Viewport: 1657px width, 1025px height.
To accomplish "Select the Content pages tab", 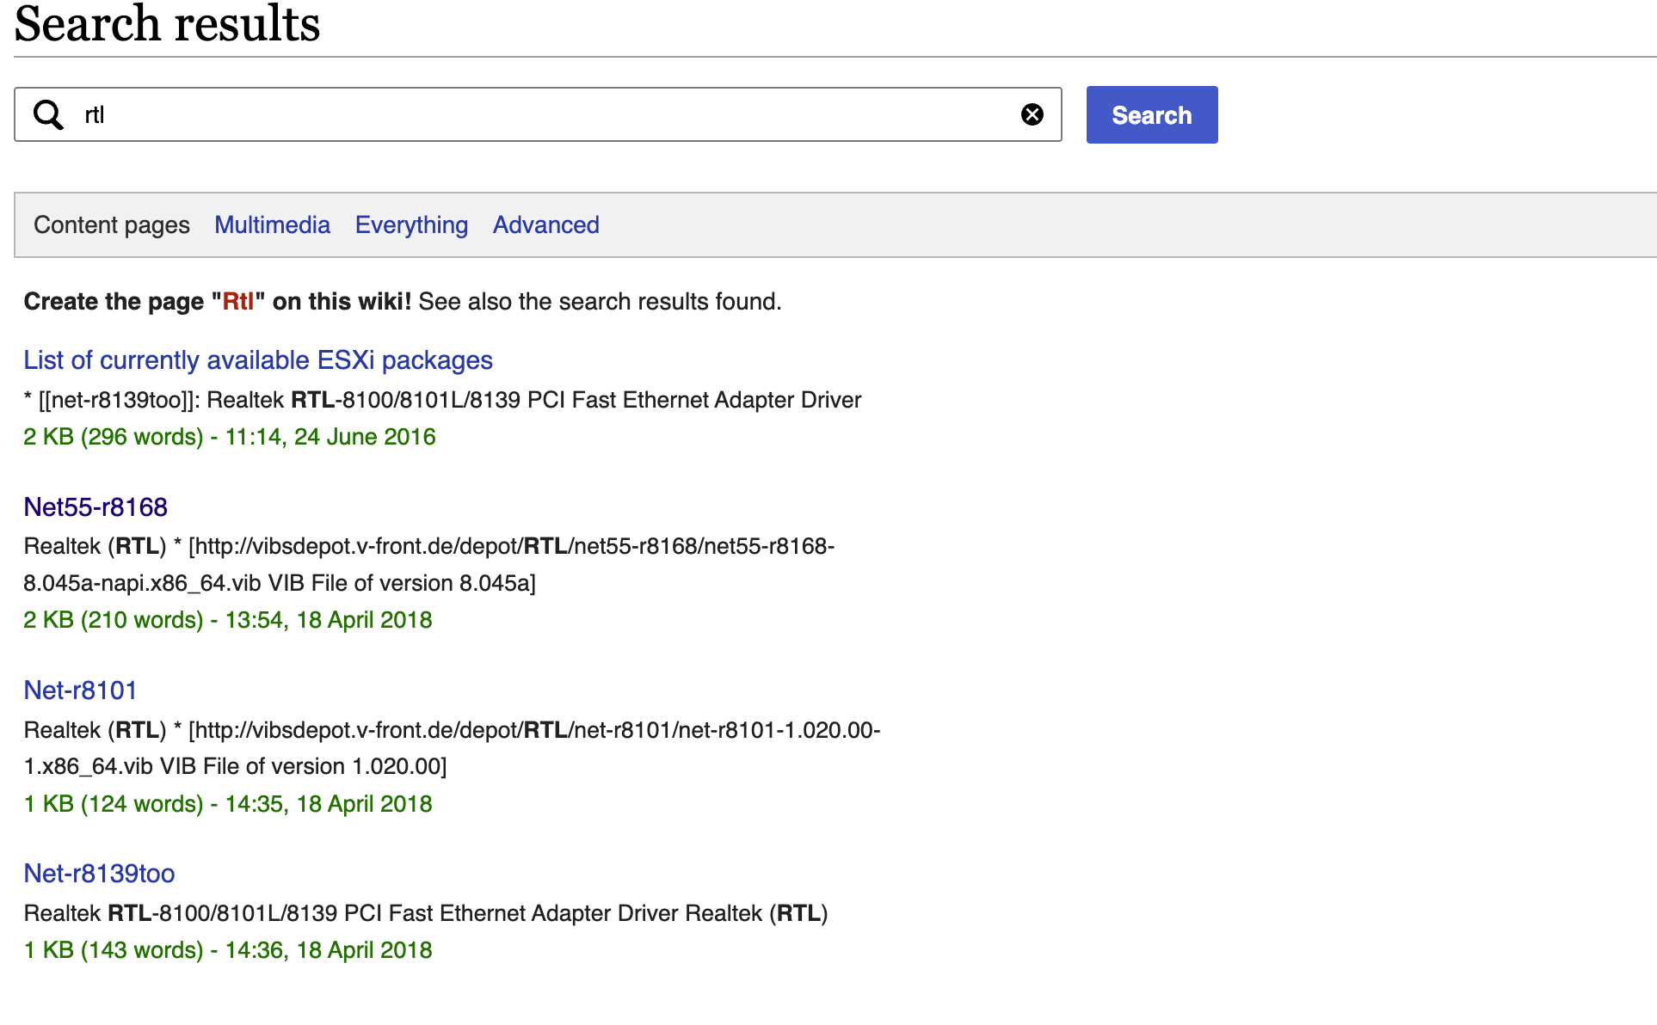I will pyautogui.click(x=112, y=225).
